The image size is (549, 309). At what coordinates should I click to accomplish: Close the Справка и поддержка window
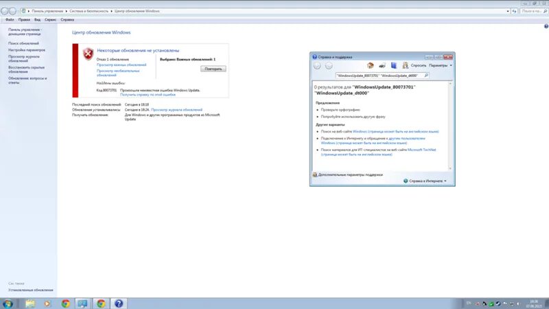[448, 57]
